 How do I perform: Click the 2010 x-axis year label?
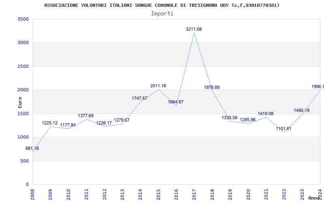click(x=68, y=194)
